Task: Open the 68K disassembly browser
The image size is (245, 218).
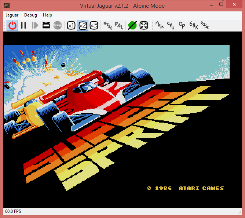Action: 193,25
